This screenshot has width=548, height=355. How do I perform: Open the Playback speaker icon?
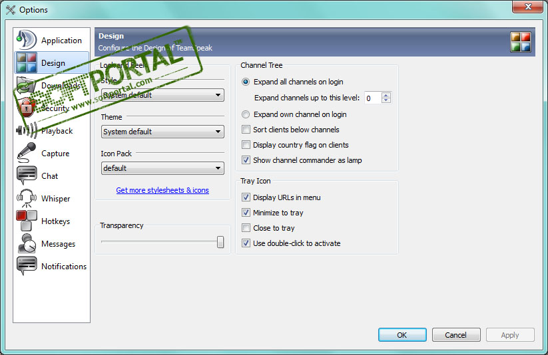coord(27,130)
